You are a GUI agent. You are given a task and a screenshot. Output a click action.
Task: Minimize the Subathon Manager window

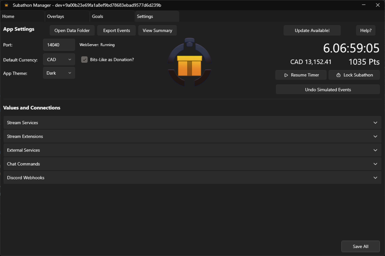pos(363,5)
